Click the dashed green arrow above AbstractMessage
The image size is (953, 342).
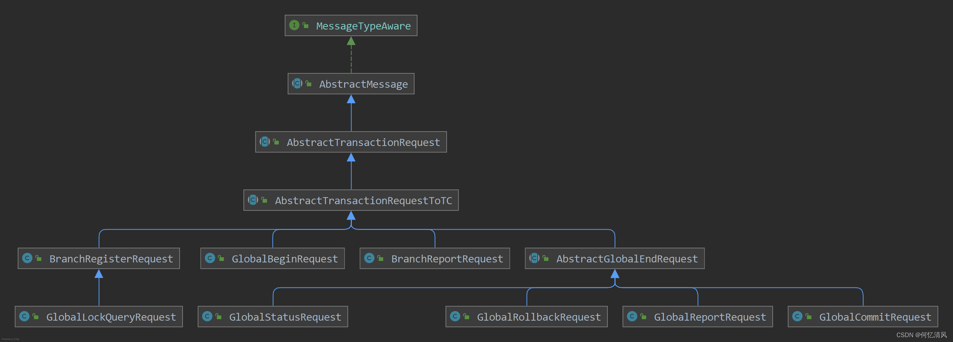(x=351, y=54)
